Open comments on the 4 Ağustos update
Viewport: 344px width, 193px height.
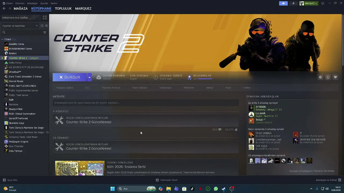tap(220, 129)
